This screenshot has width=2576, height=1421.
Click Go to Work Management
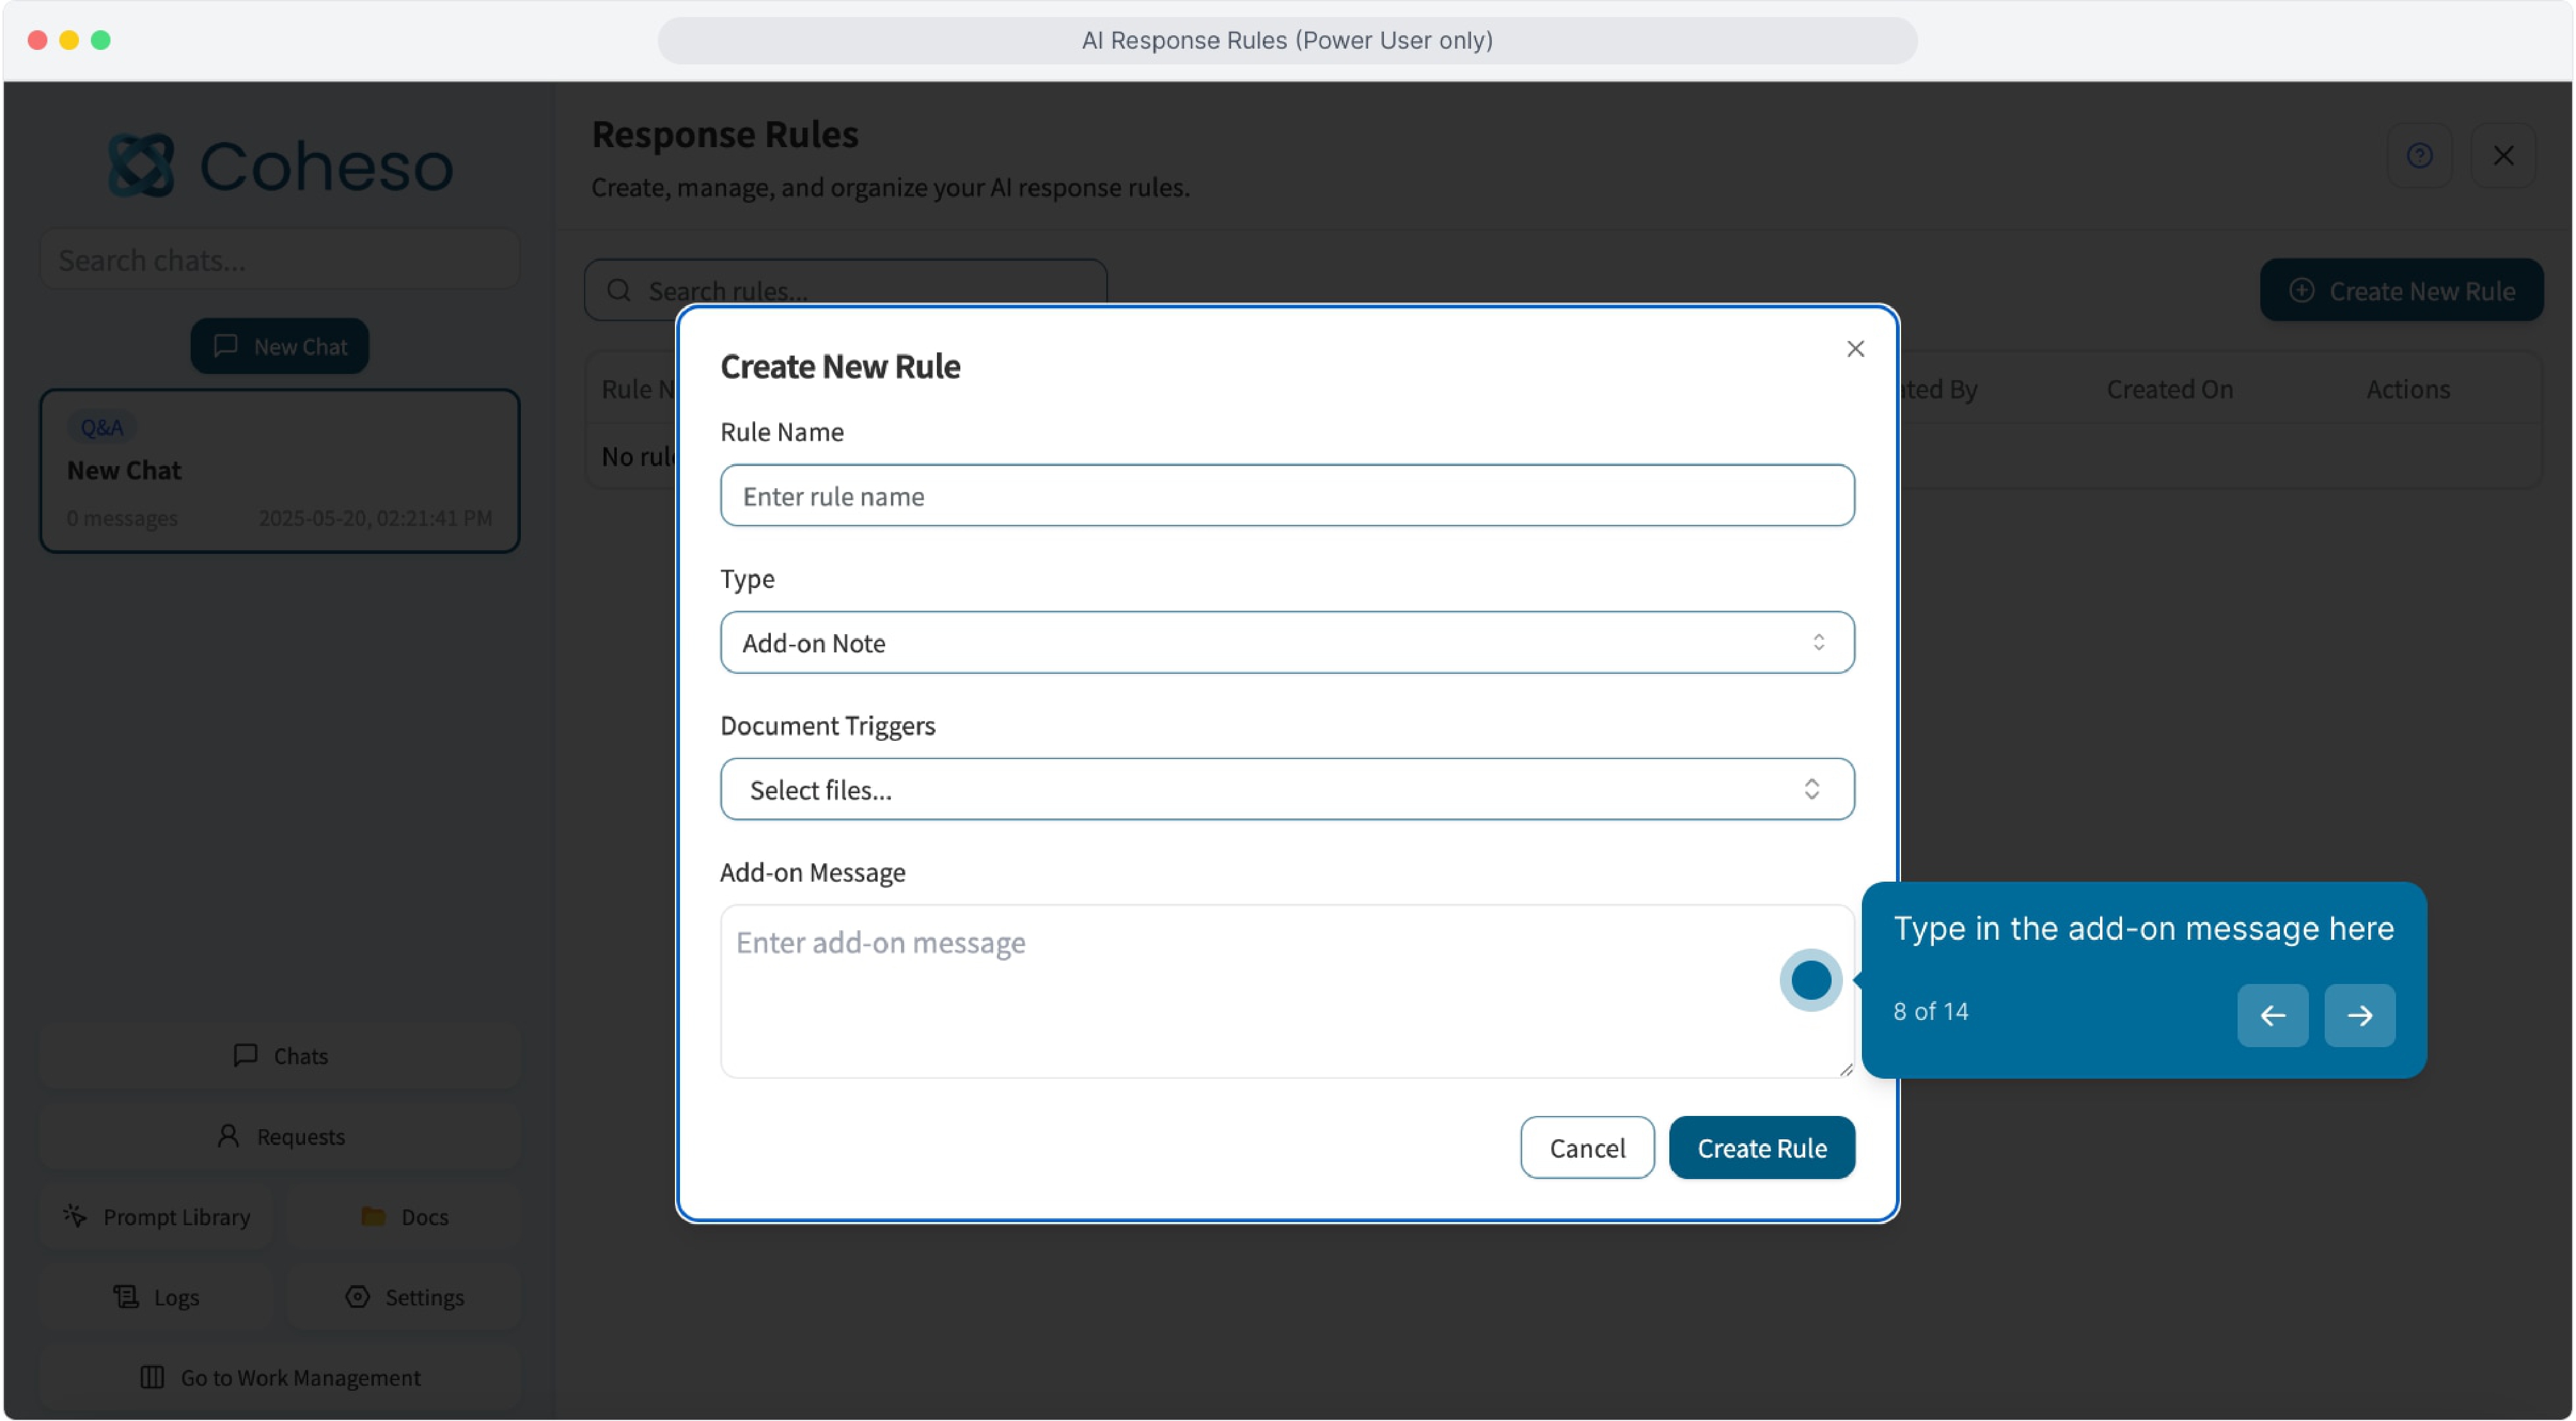(x=280, y=1378)
